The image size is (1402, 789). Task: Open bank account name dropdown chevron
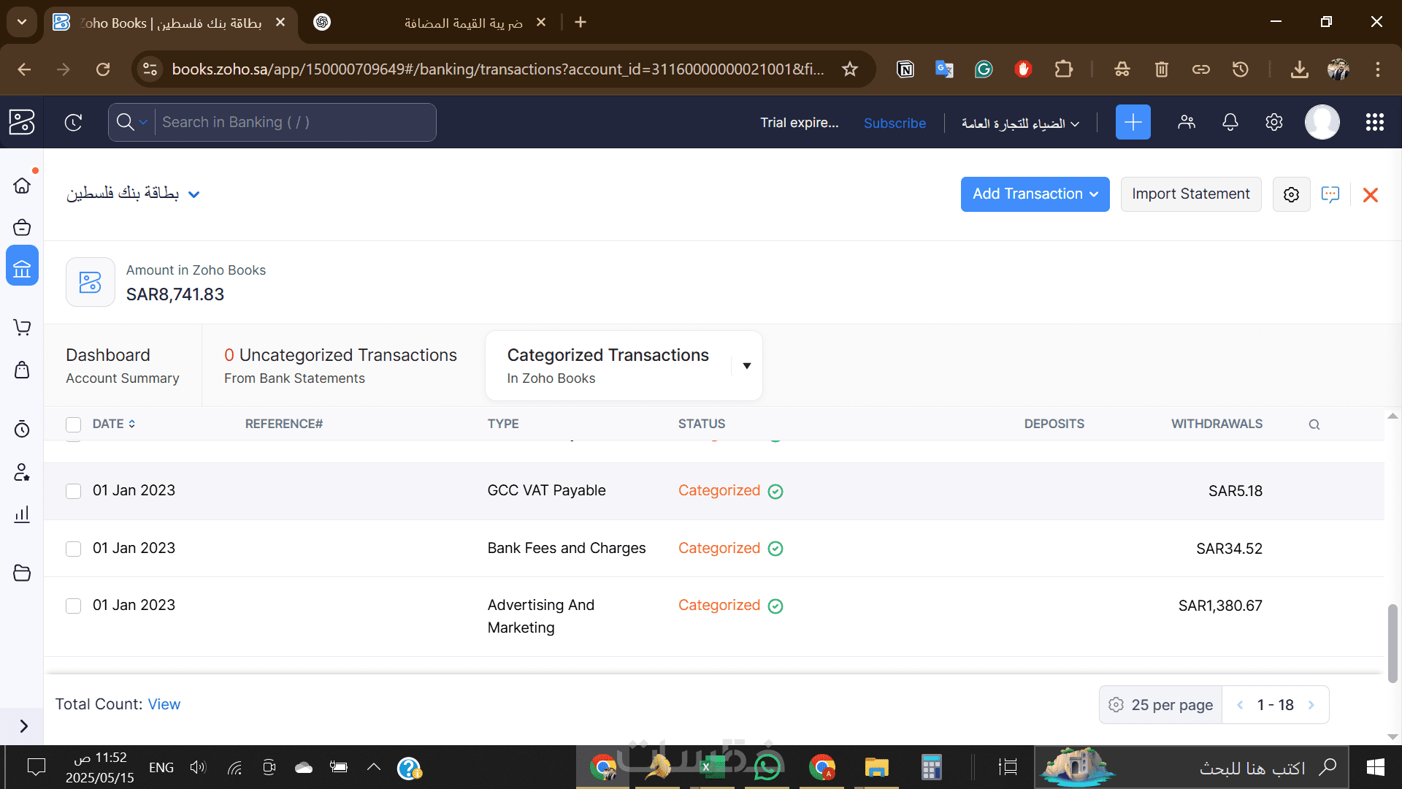tap(194, 194)
